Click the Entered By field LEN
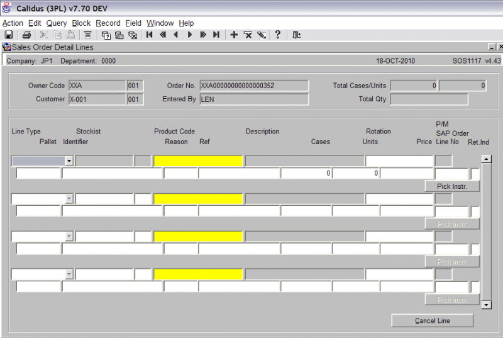503x338 pixels. click(254, 99)
